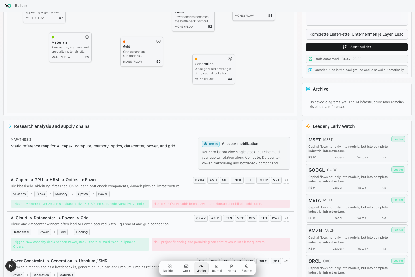Click inside the large text area above
The width and height of the screenshot is (415, 277).
[357, 18]
